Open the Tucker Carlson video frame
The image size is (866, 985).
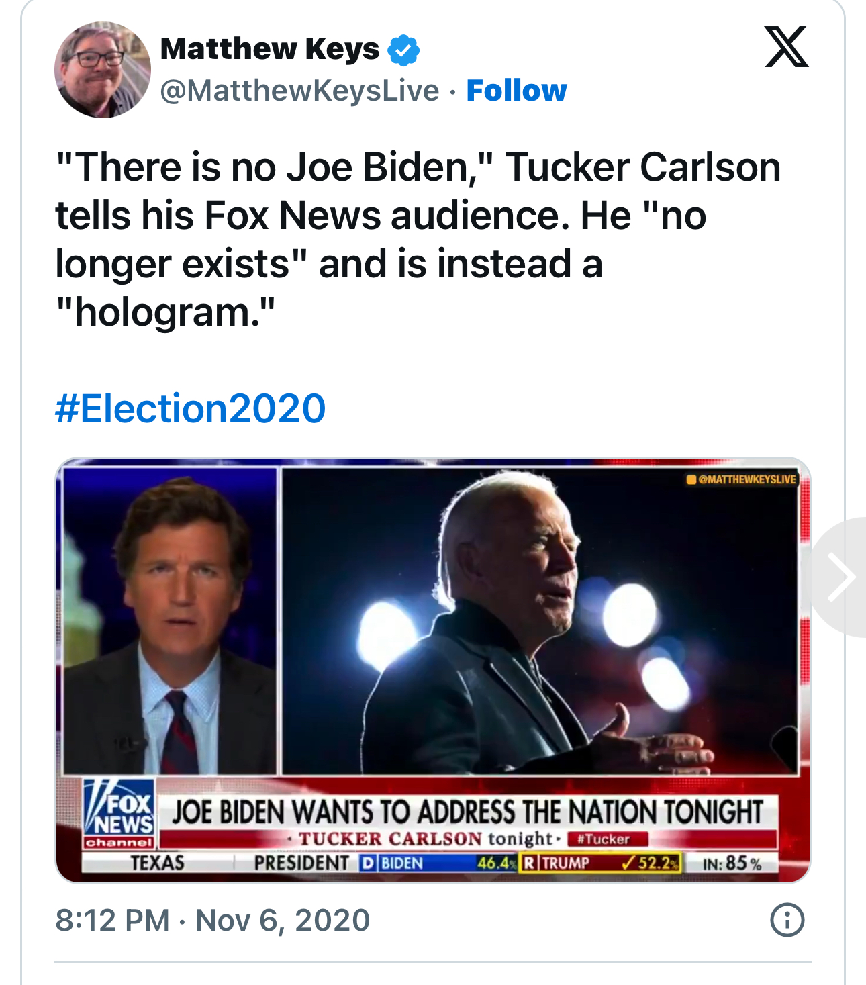(170, 621)
